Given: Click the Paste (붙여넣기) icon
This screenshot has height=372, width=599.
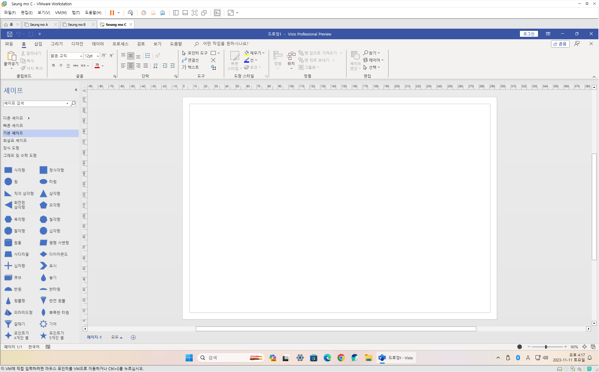Looking at the screenshot, I should (11, 56).
